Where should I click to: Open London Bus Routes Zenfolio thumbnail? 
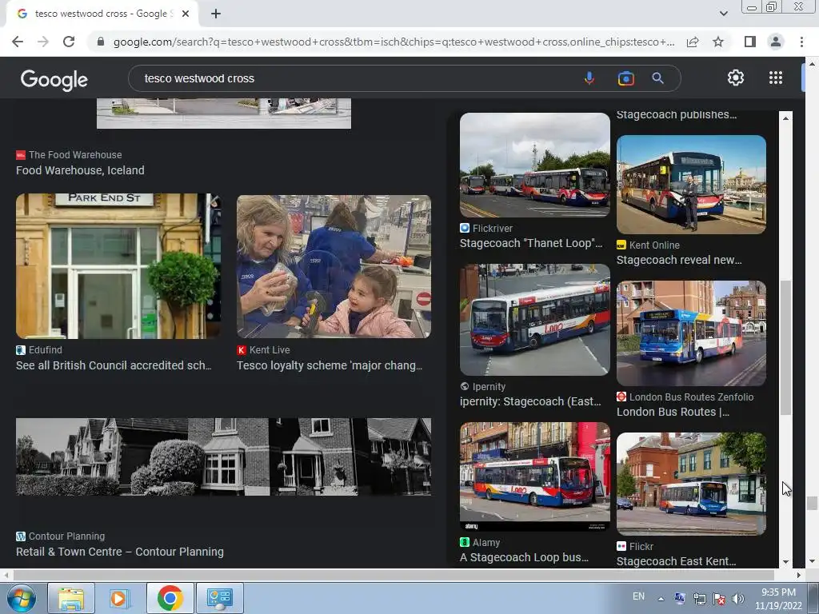(691, 333)
